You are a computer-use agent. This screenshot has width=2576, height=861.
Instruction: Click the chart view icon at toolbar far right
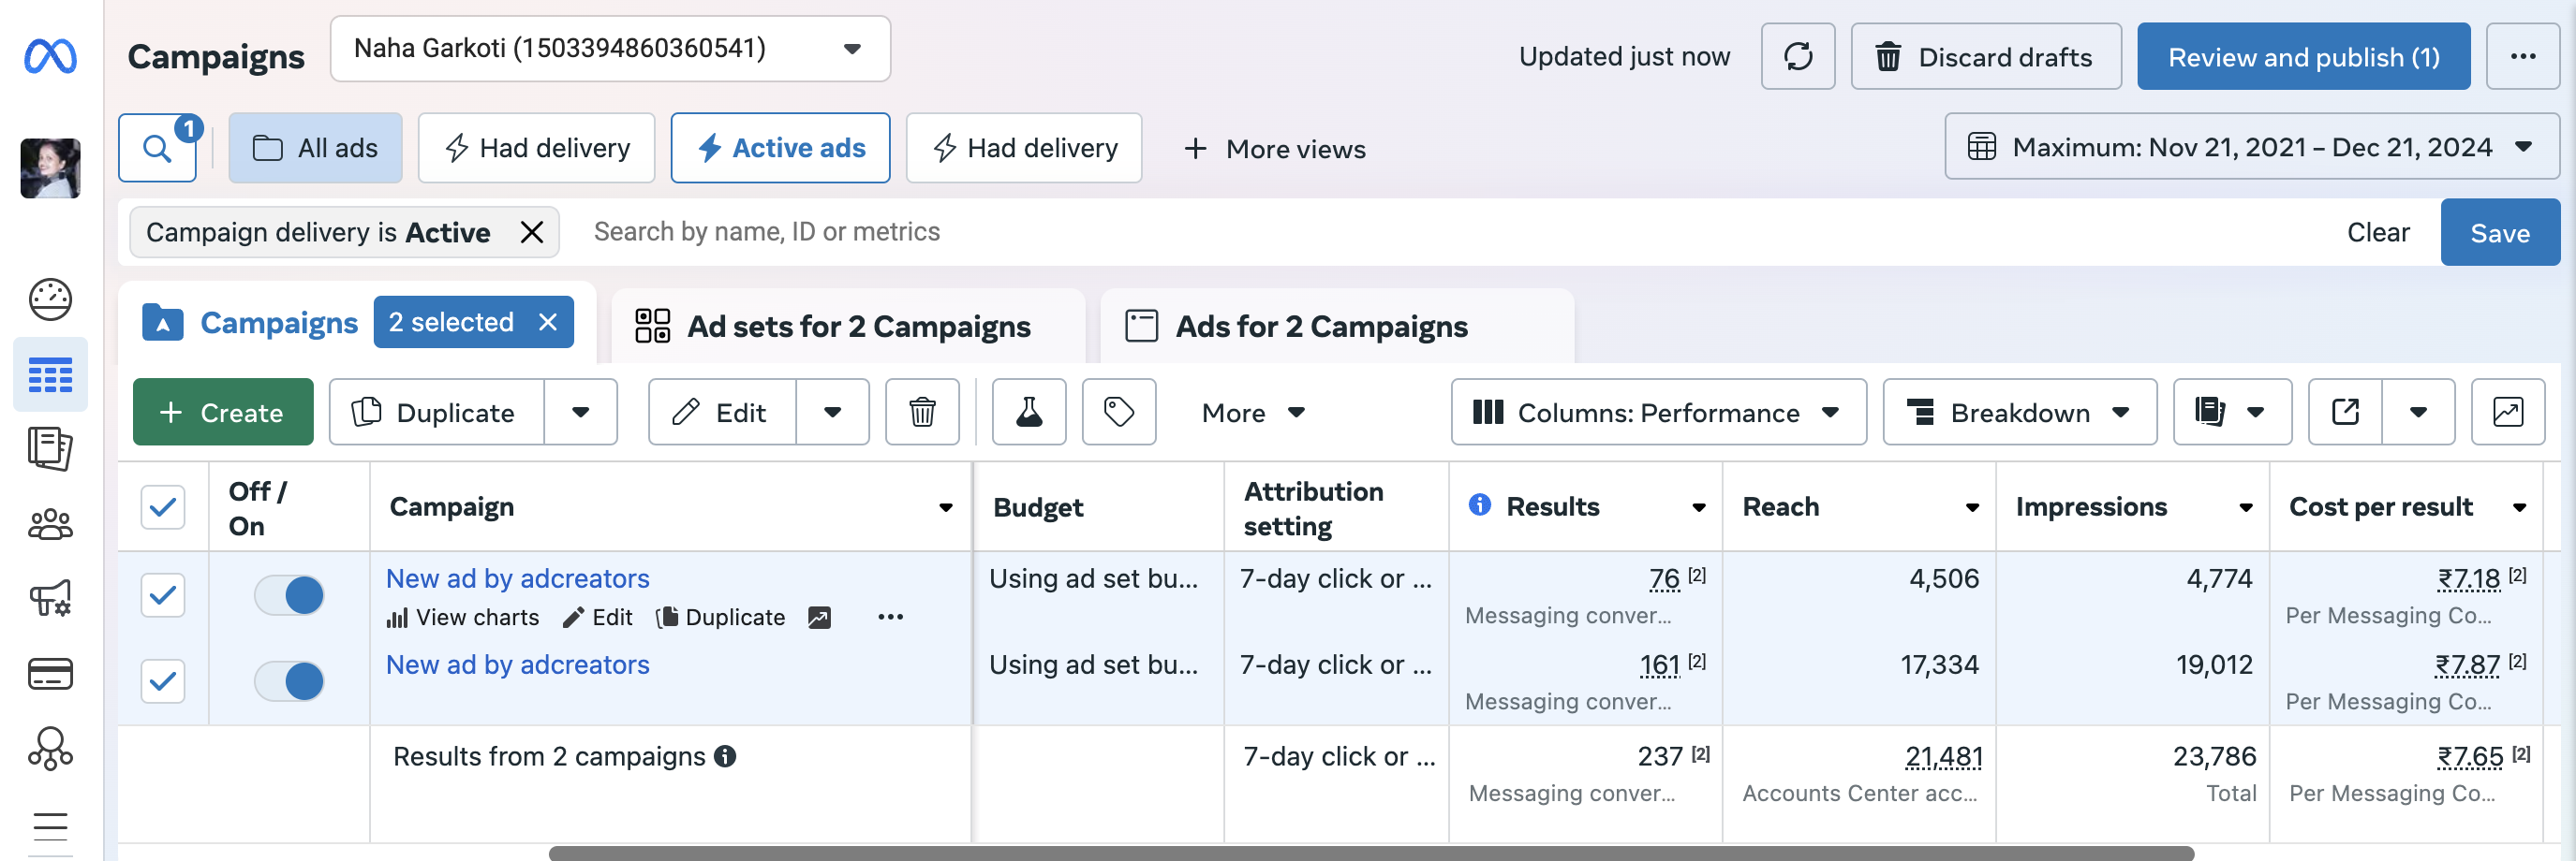[2507, 413]
